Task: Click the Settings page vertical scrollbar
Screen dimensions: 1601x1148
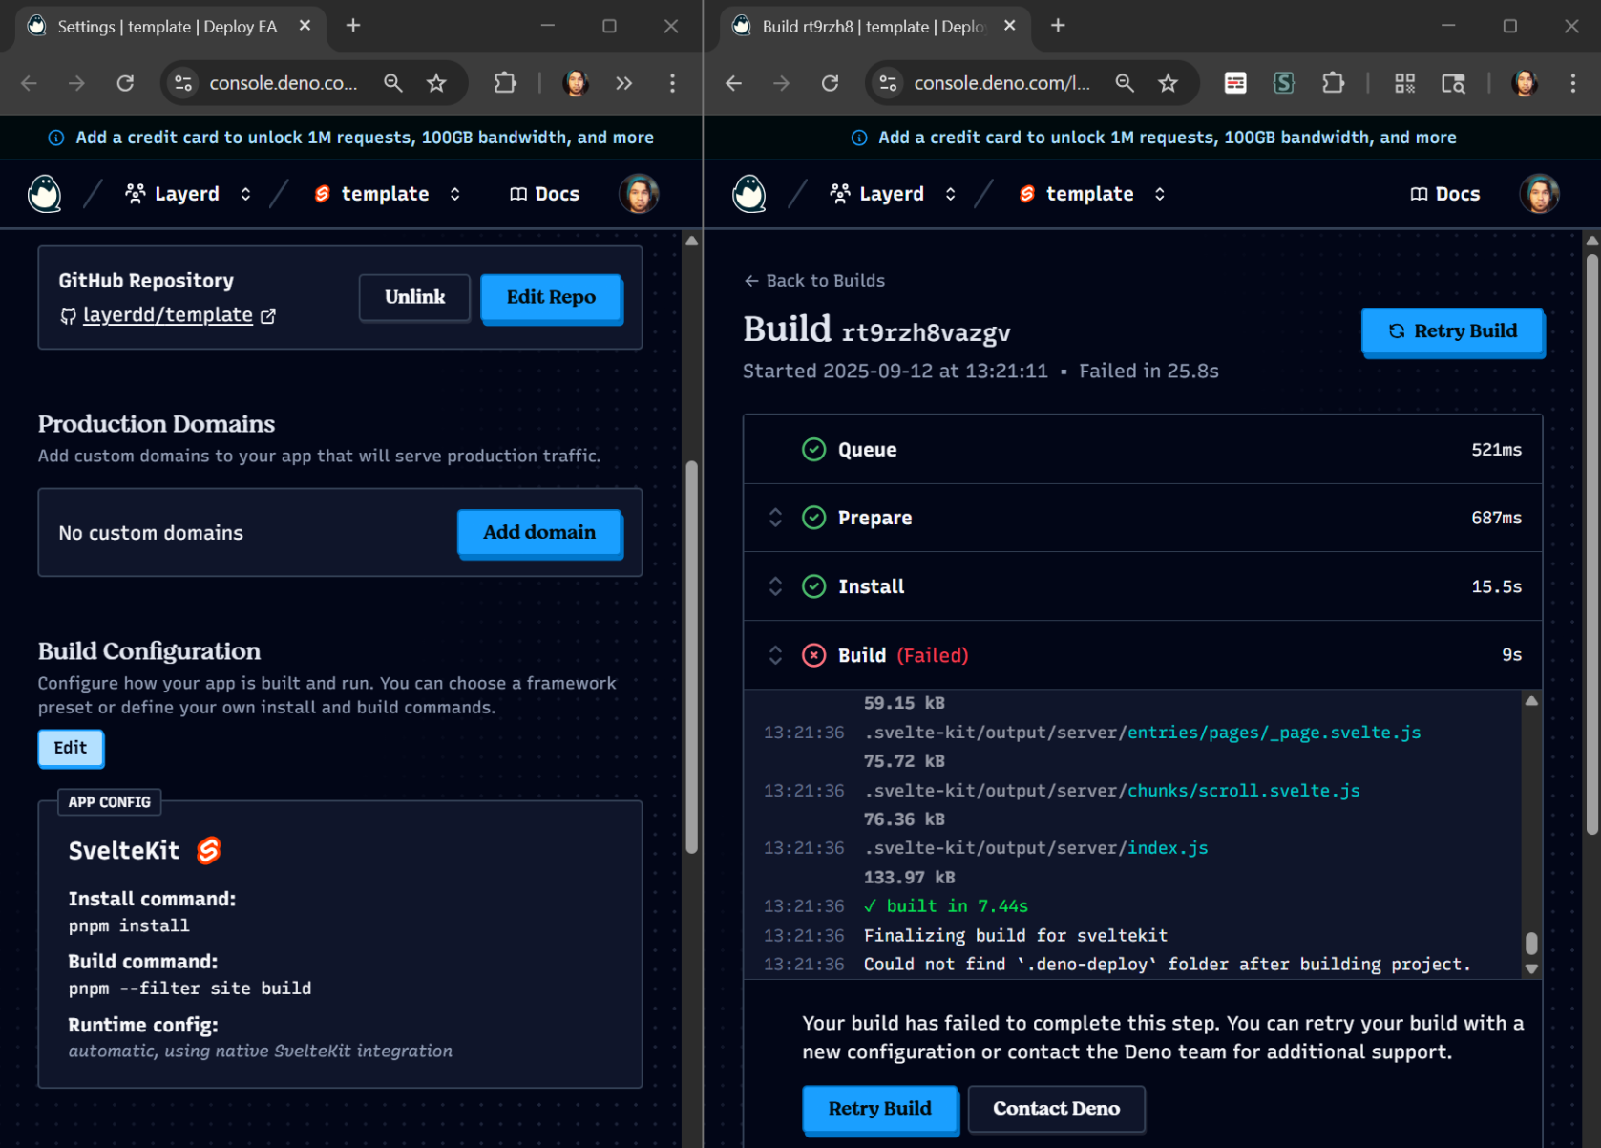Action: click(691, 657)
